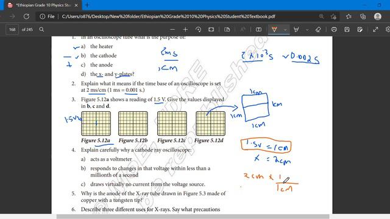The width and height of the screenshot is (390, 219).
Task: Search inside the PDF document
Action: [x=41, y=30]
